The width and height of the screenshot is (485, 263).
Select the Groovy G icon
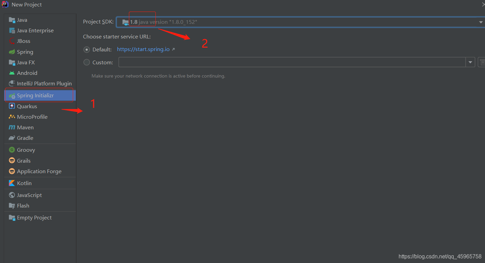tap(12, 150)
